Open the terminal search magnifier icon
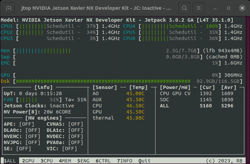This screenshot has width=250, height=164. point(184,8)
